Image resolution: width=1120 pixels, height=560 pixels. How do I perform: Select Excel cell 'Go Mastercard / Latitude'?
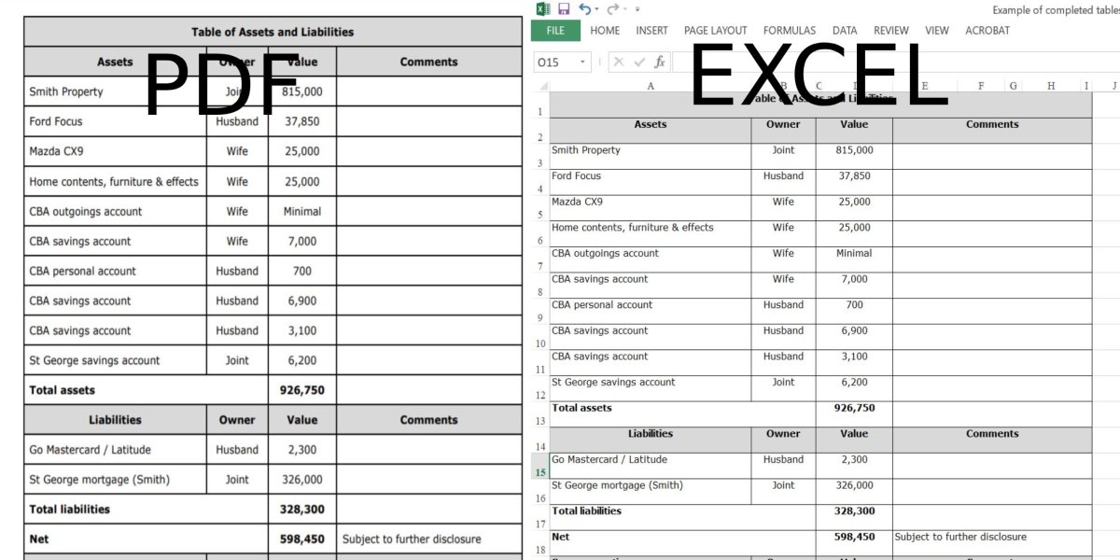coord(651,466)
